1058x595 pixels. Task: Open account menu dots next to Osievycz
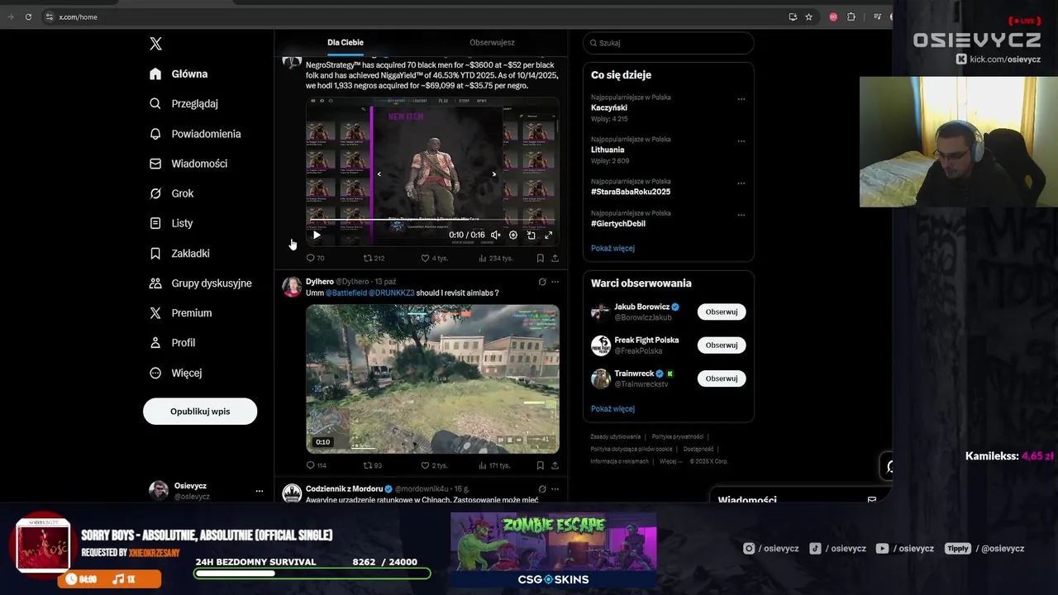point(259,491)
